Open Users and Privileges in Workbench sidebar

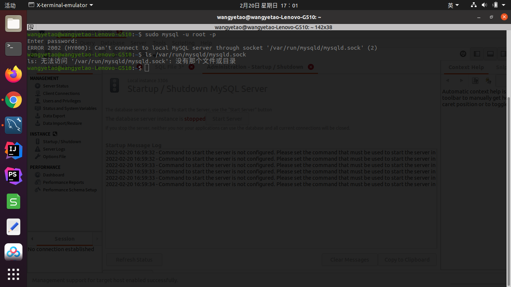point(62,101)
